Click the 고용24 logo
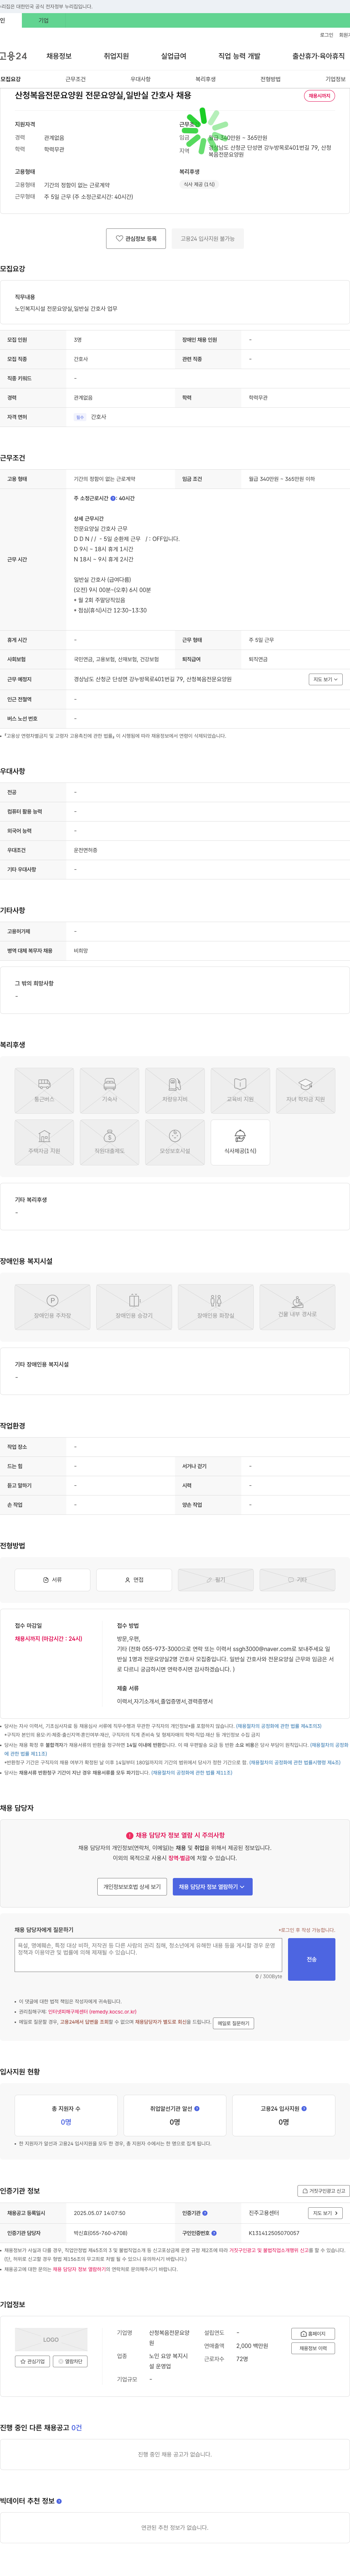This screenshot has width=350, height=2576. tap(13, 56)
